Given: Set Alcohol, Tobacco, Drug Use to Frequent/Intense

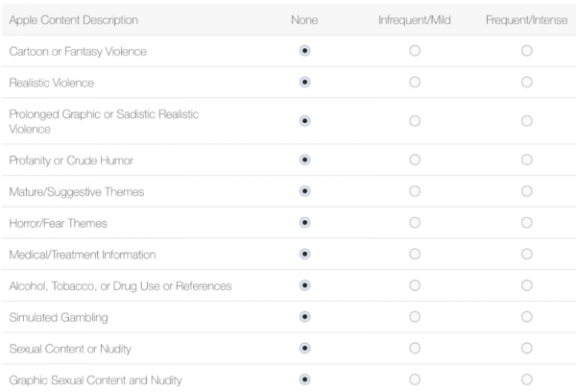Looking at the screenshot, I should click(x=527, y=285).
